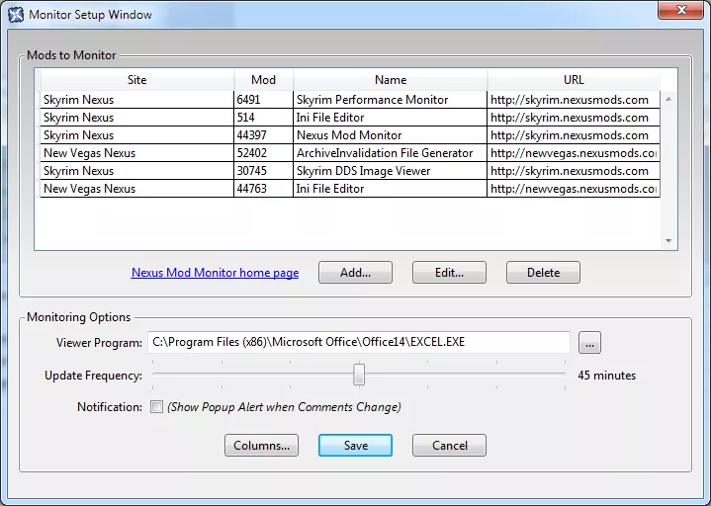Select ArchiveInvalidation File Generator cell
The image size is (711, 506).
coord(390,153)
